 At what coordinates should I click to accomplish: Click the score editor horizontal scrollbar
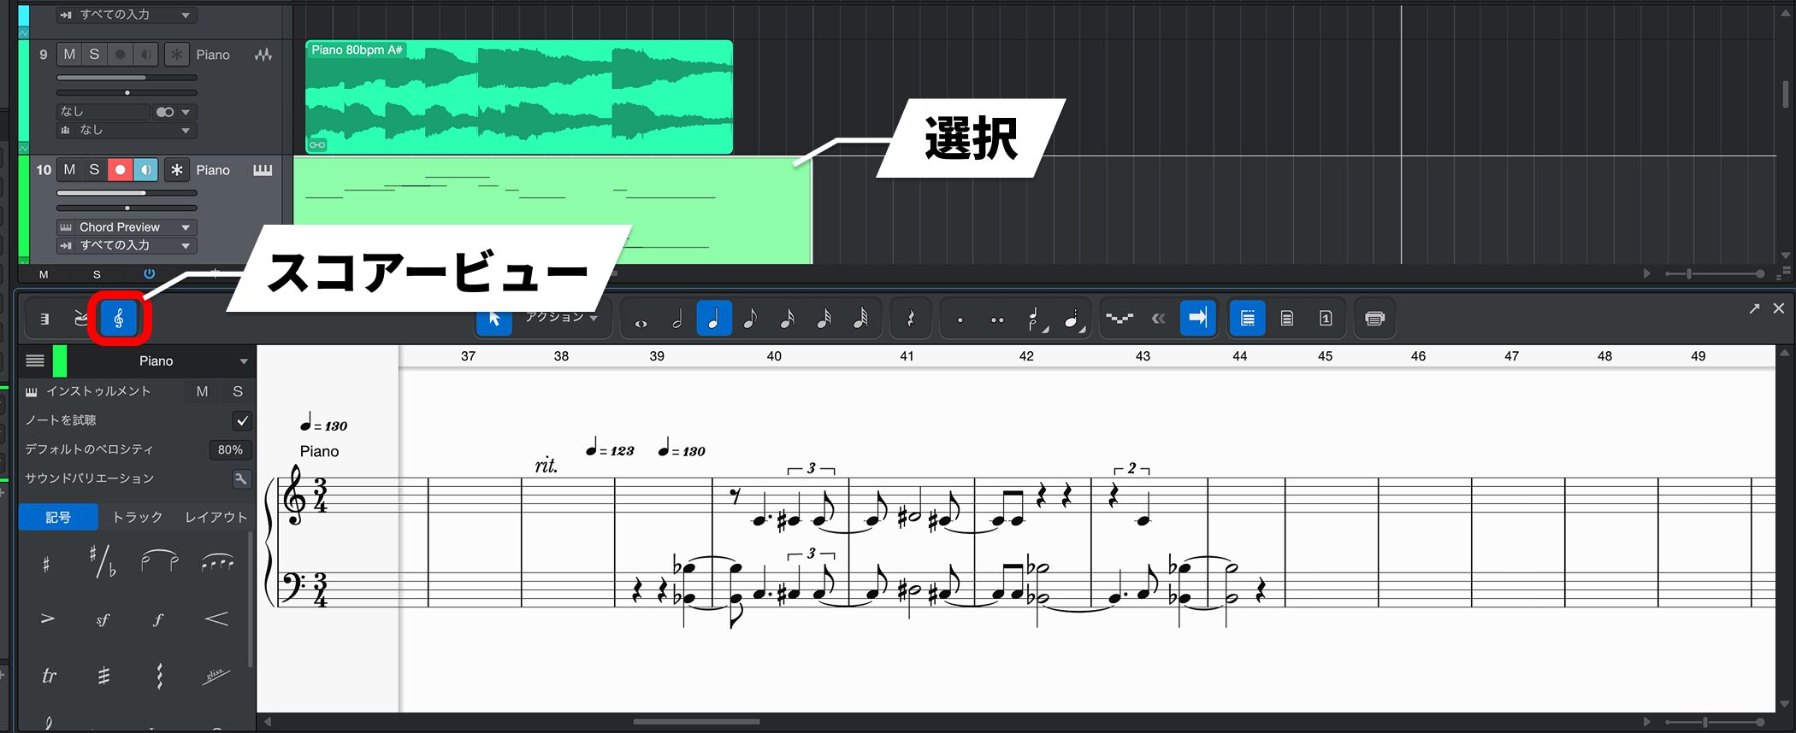tap(696, 722)
